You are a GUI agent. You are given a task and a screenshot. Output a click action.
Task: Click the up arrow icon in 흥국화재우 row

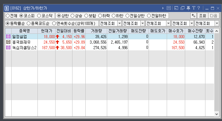57,42
